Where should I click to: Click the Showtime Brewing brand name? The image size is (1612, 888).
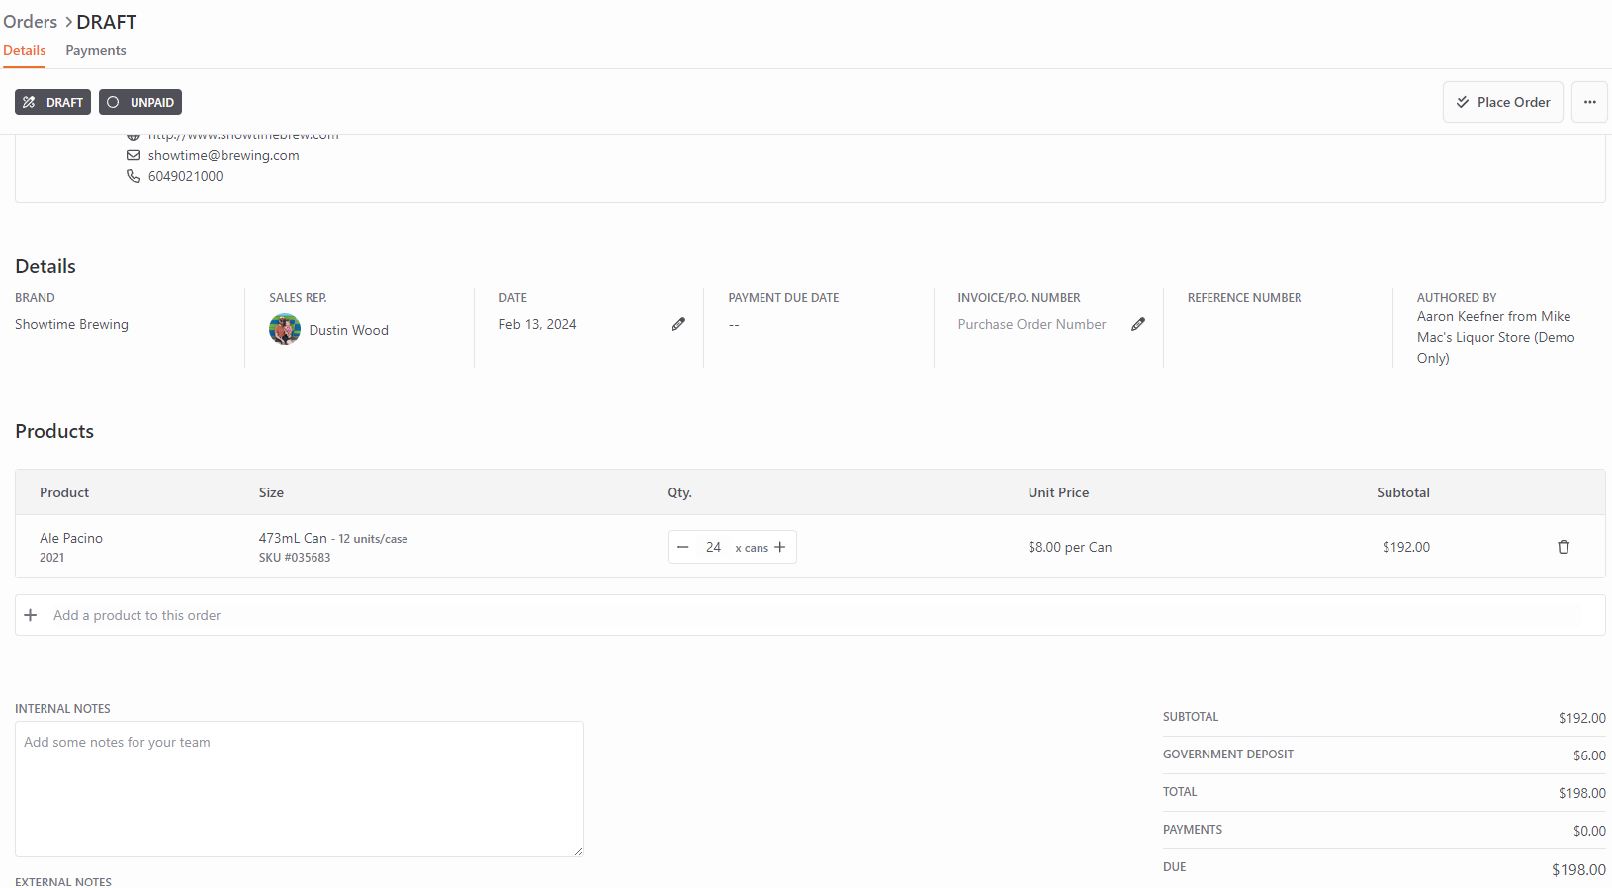pos(71,324)
